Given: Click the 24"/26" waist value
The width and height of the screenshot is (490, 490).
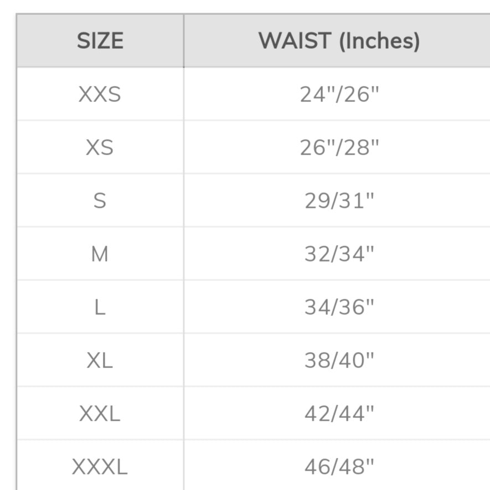Looking at the screenshot, I should 339,95.
